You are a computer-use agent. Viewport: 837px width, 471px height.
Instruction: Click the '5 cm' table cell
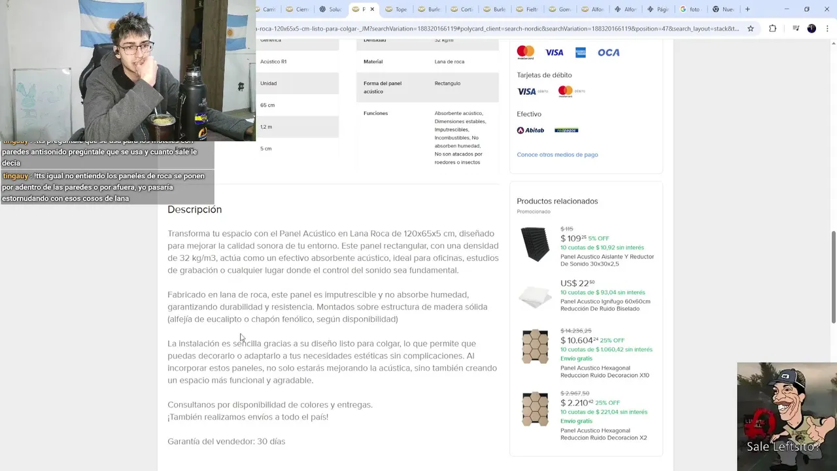click(x=265, y=148)
